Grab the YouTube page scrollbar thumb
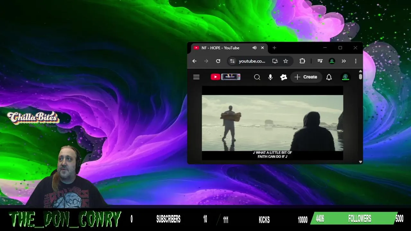Image resolution: width=411 pixels, height=231 pixels. click(361, 77)
